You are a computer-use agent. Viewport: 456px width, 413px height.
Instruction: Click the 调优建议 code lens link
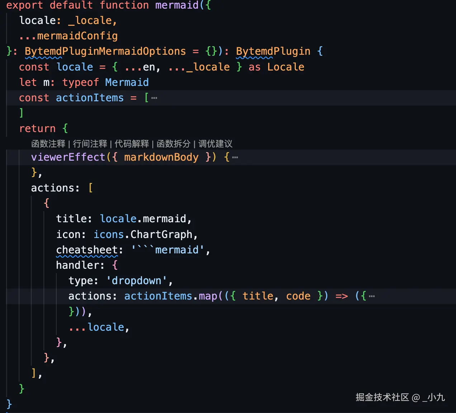[x=215, y=144]
